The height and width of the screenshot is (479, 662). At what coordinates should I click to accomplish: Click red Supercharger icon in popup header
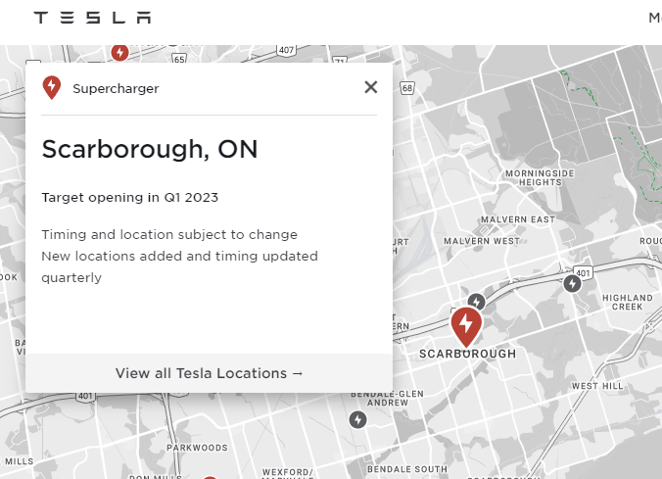coord(52,88)
